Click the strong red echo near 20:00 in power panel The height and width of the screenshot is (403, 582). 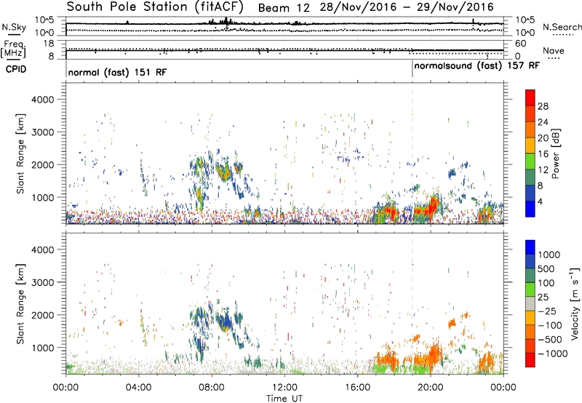tap(433, 205)
